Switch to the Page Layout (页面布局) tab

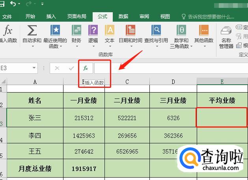76,17
